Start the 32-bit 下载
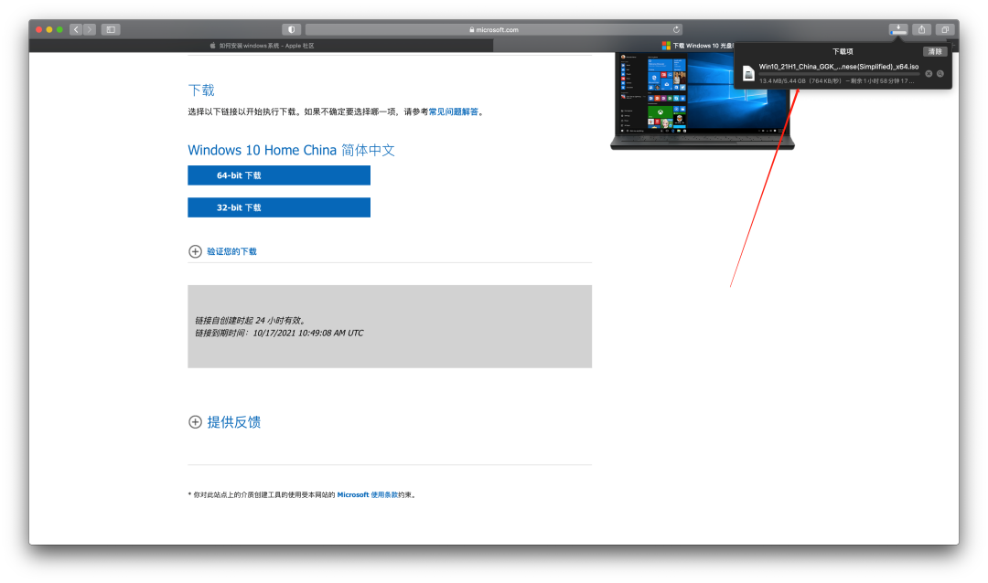988x583 pixels. coord(279,207)
